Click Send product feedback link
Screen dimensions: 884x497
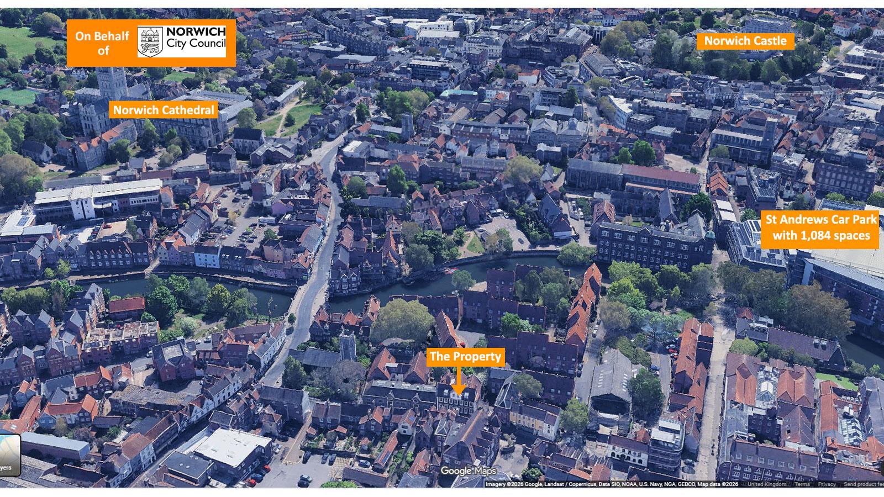tap(863, 484)
